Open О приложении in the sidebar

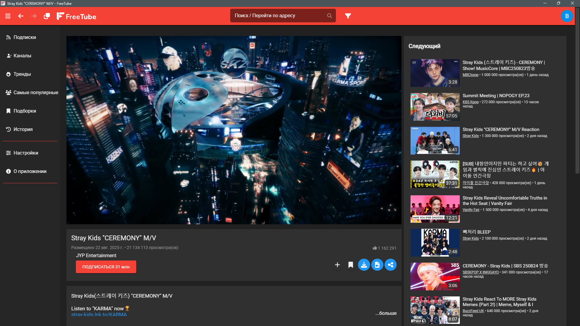(x=30, y=171)
